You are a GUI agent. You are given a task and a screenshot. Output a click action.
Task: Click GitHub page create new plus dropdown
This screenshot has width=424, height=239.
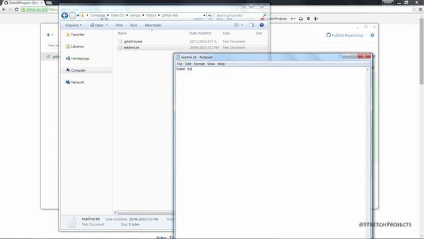pyautogui.click(x=293, y=19)
